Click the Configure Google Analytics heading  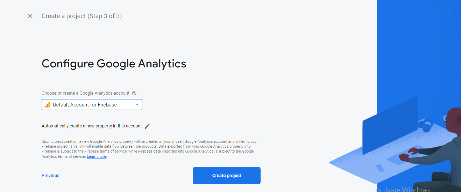(114, 64)
